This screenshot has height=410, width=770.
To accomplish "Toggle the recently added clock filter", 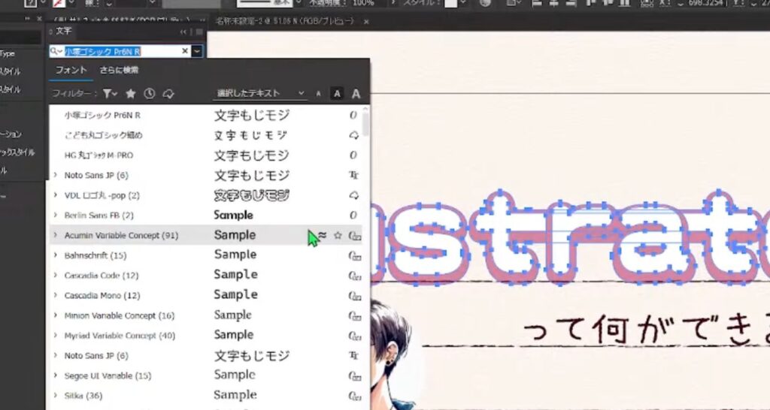I will point(150,93).
